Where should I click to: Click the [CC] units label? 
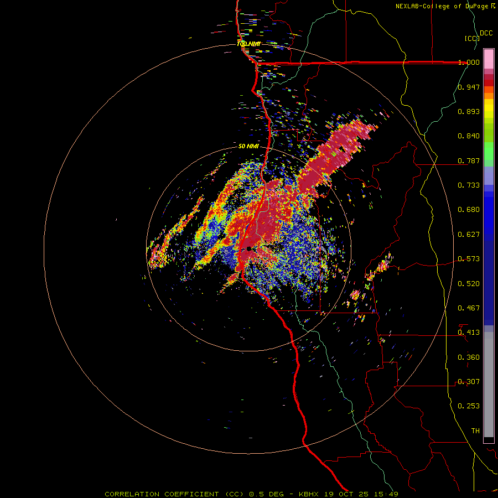click(472, 38)
